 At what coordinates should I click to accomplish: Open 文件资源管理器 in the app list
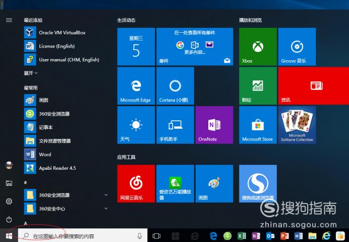pyautogui.click(x=66, y=141)
